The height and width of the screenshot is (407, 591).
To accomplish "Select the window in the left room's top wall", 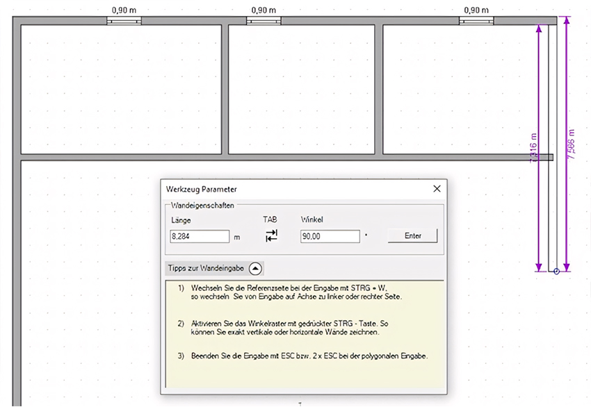I will click(124, 21).
